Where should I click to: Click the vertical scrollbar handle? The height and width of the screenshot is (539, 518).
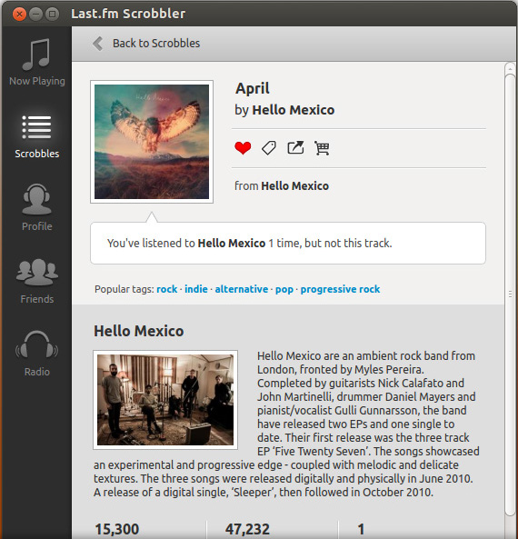(x=511, y=294)
